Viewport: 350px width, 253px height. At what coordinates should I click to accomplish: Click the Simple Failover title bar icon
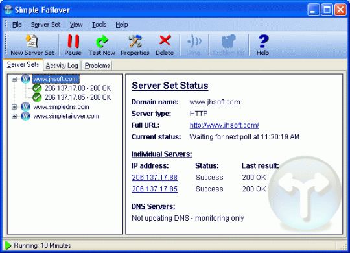[x=8, y=10]
